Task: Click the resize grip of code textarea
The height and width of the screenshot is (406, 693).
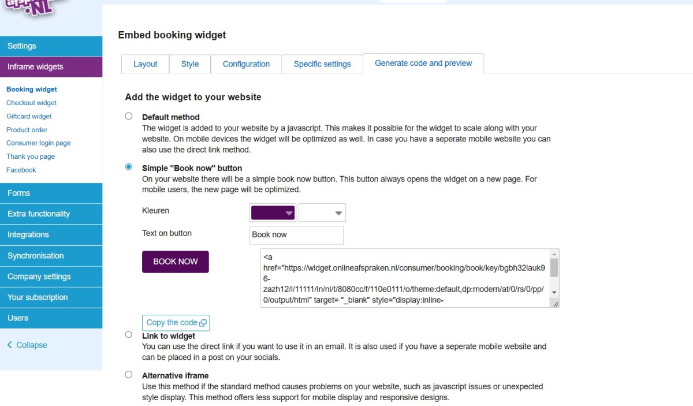Action: [x=555, y=304]
